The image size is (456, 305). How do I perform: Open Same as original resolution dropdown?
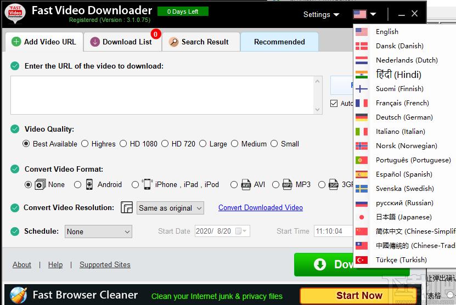tap(170, 208)
